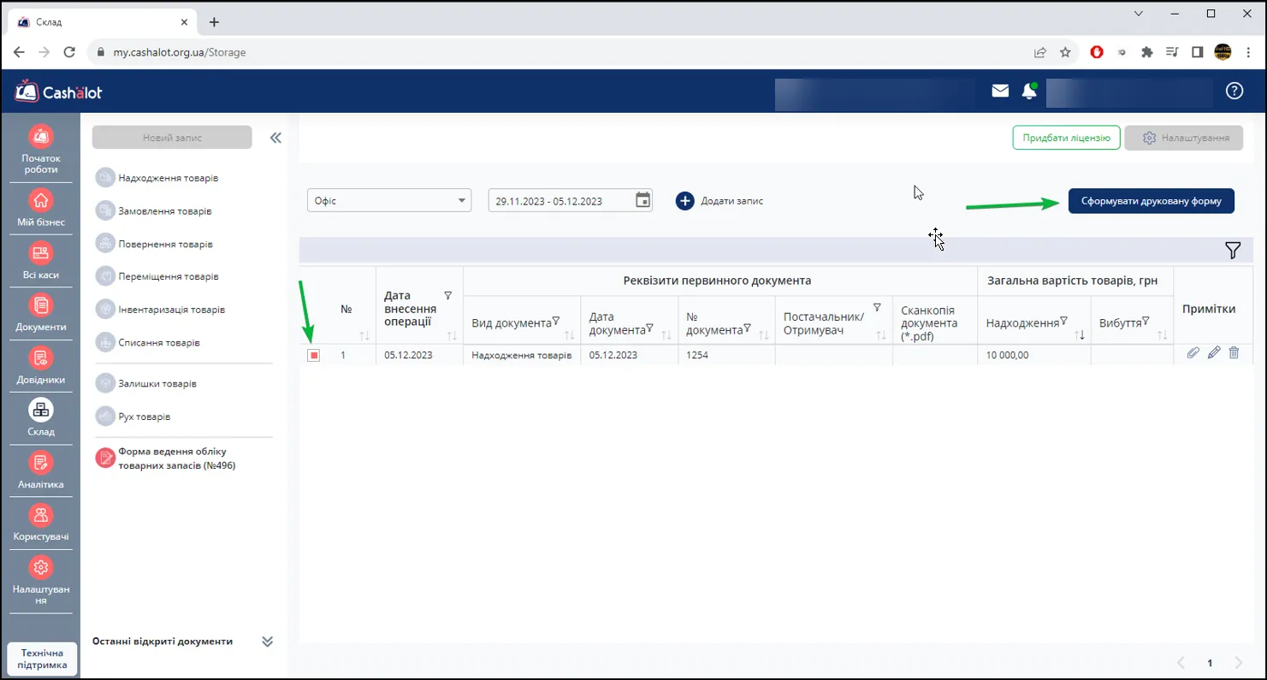Click the paperclip attach icon in row 1

tap(1193, 352)
